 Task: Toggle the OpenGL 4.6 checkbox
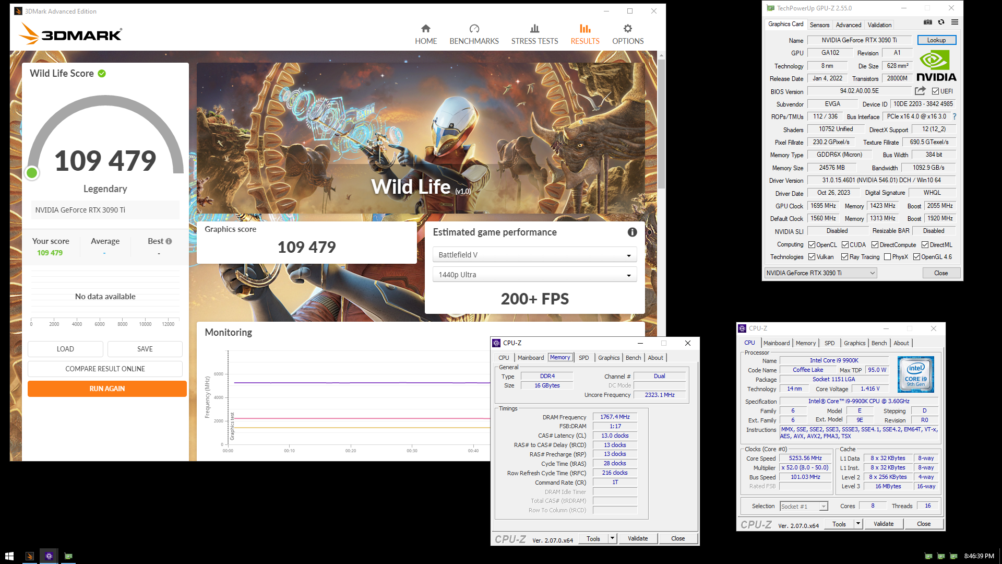[x=916, y=257]
